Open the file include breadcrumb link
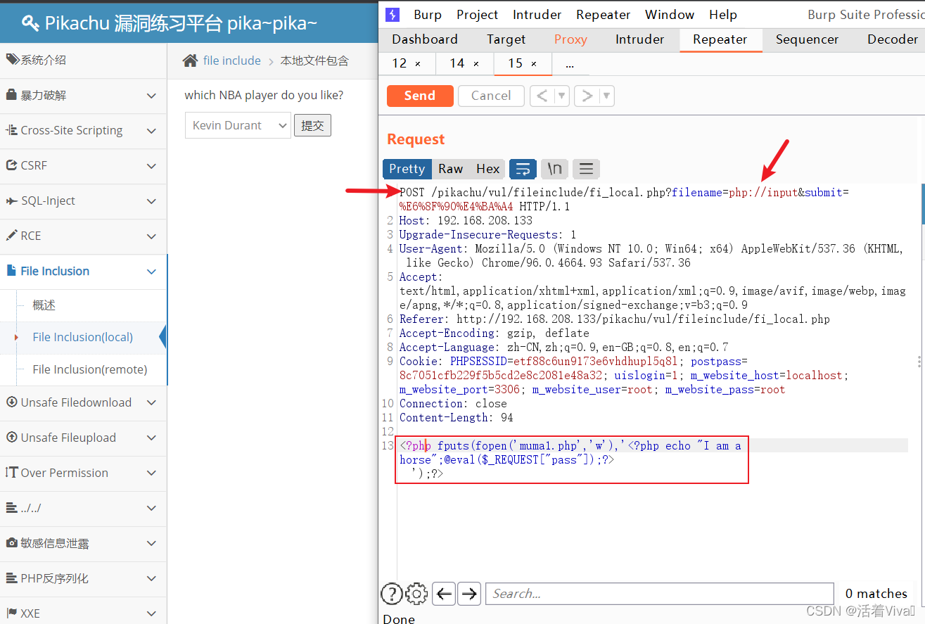925x624 pixels. [232, 61]
